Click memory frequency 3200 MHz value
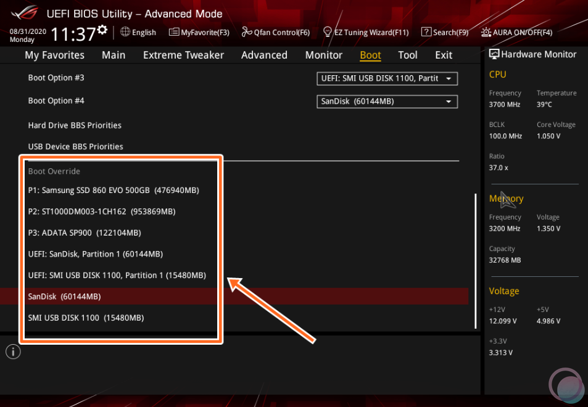The width and height of the screenshot is (588, 407). point(504,229)
